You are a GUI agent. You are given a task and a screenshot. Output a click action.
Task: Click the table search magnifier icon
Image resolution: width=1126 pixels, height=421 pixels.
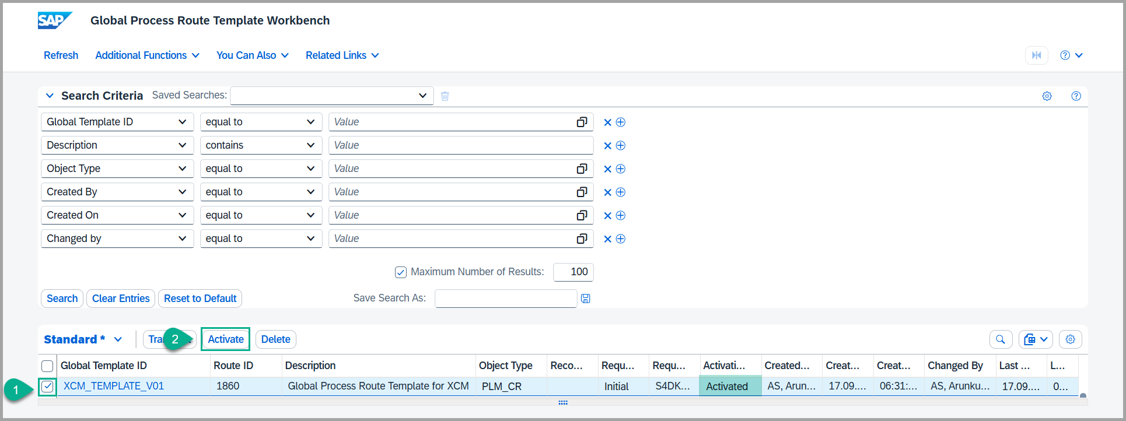pos(1001,339)
